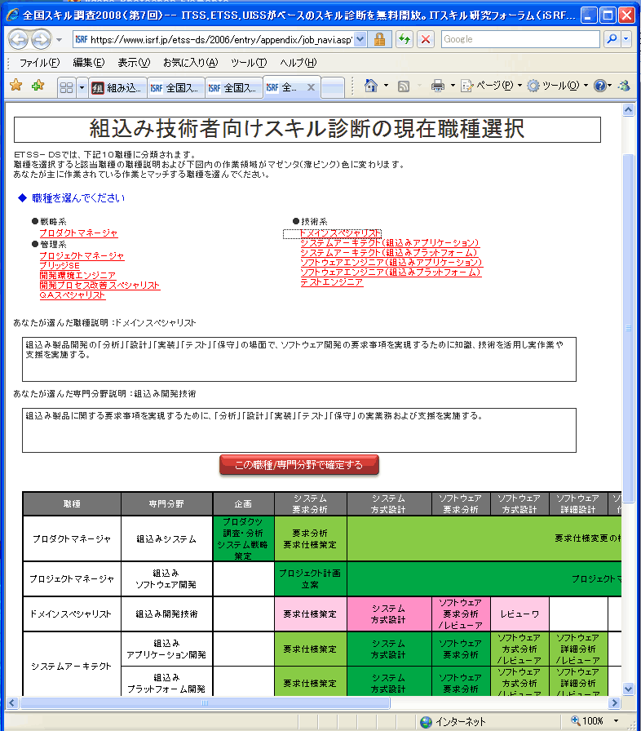Switch to the second 全国ス... tab

pyautogui.click(x=234, y=87)
